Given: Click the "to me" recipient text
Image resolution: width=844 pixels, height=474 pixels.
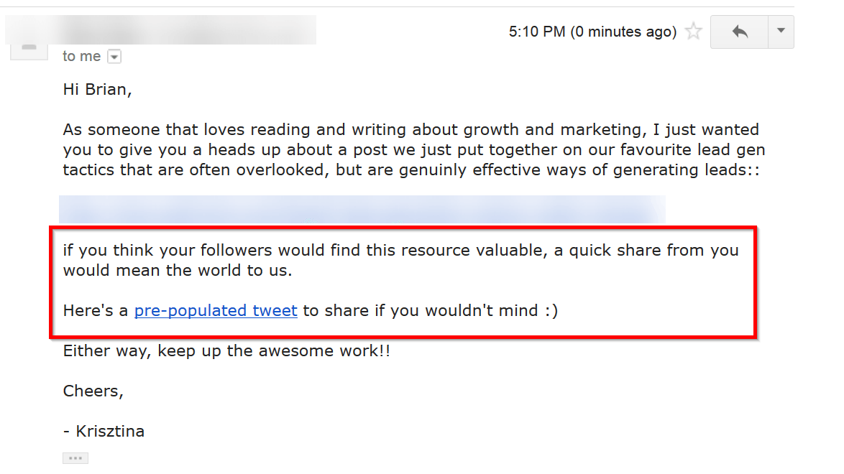Looking at the screenshot, I should pyautogui.click(x=81, y=57).
